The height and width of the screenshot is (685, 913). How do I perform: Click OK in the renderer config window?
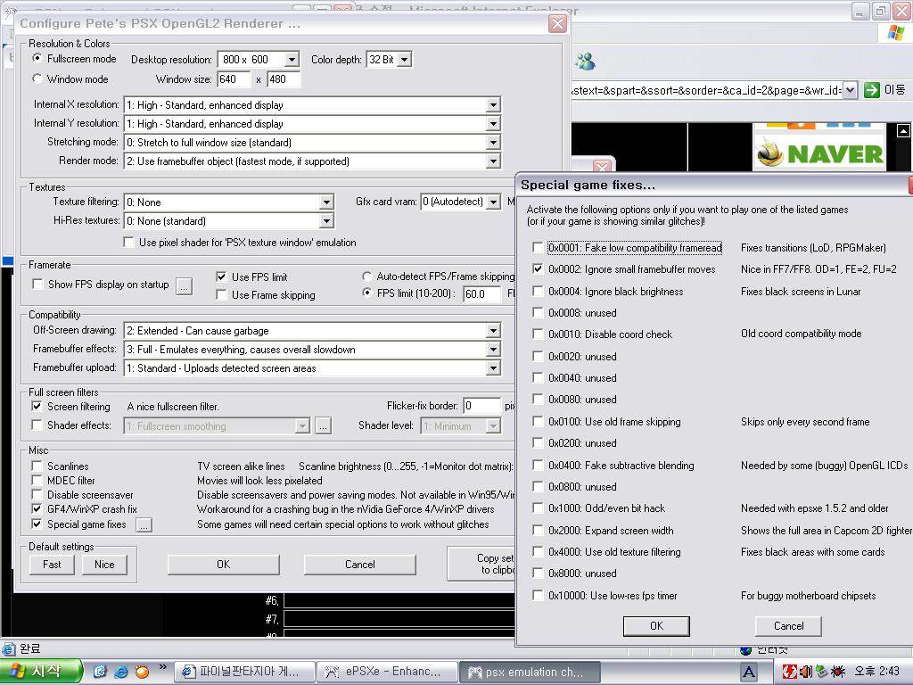(224, 565)
